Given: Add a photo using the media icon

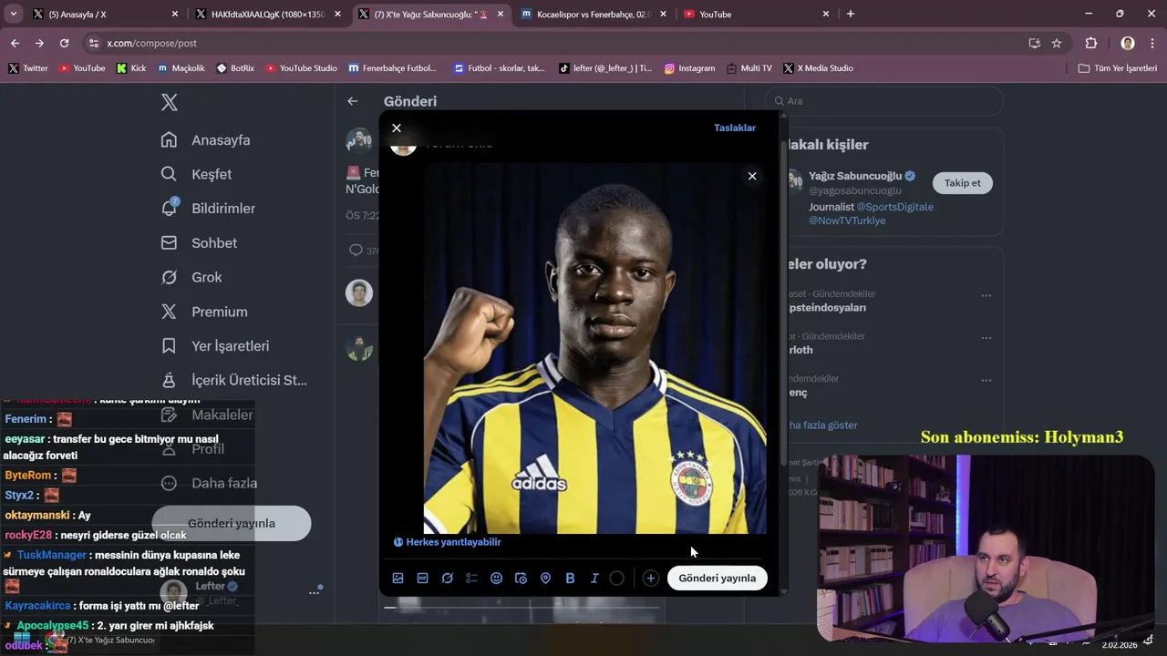Looking at the screenshot, I should [398, 578].
